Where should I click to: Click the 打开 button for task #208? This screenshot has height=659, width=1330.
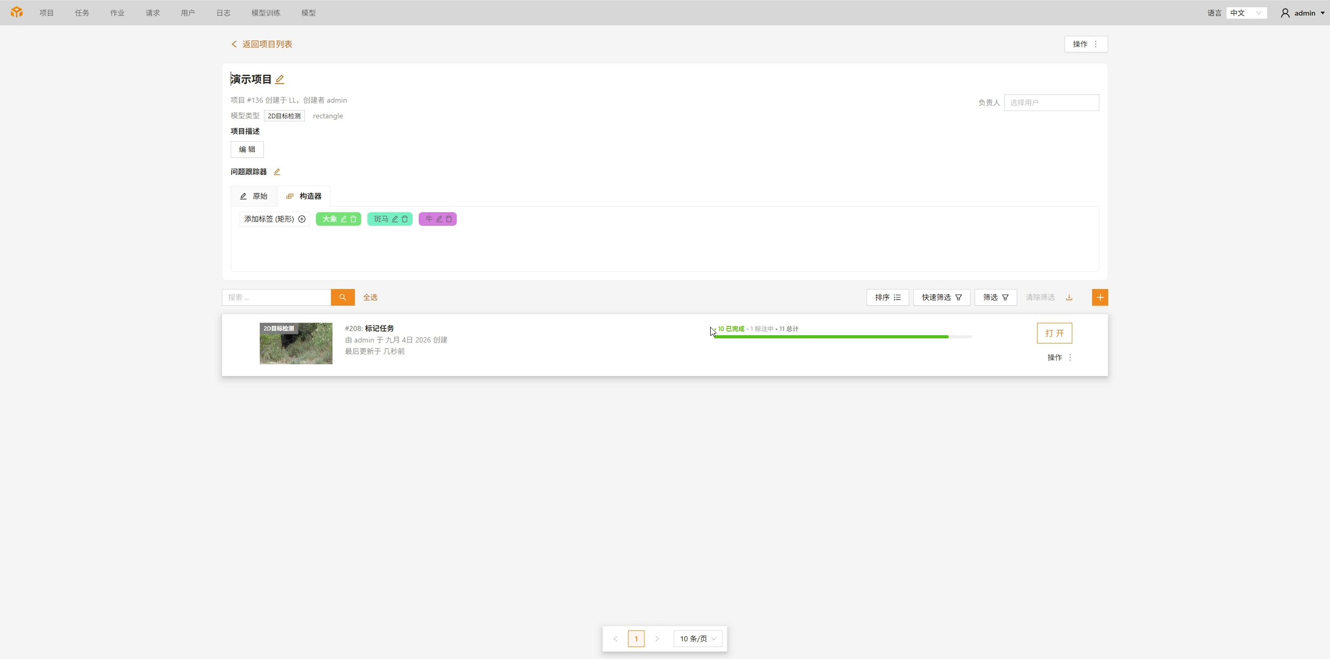pyautogui.click(x=1054, y=333)
